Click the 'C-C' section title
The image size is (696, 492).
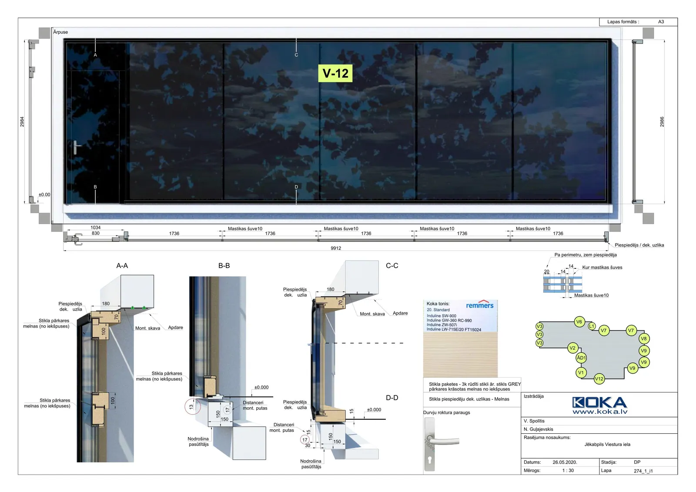[392, 266]
